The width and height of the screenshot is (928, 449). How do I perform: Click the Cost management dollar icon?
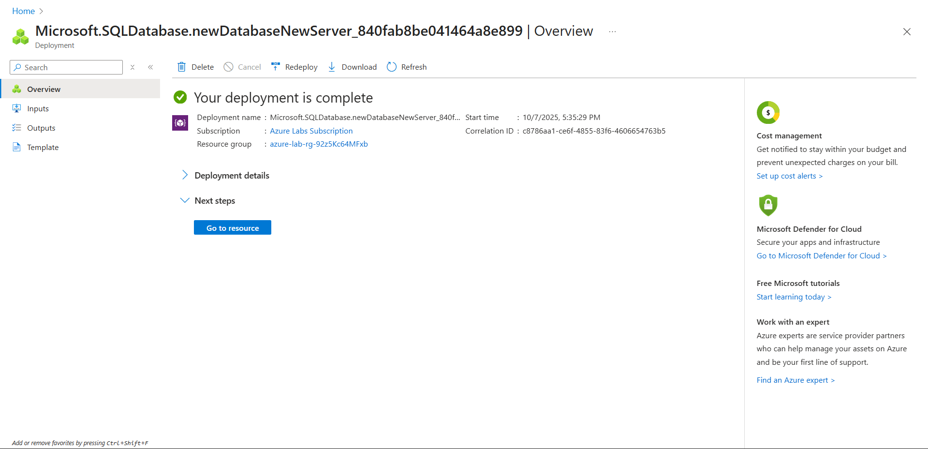pos(768,113)
